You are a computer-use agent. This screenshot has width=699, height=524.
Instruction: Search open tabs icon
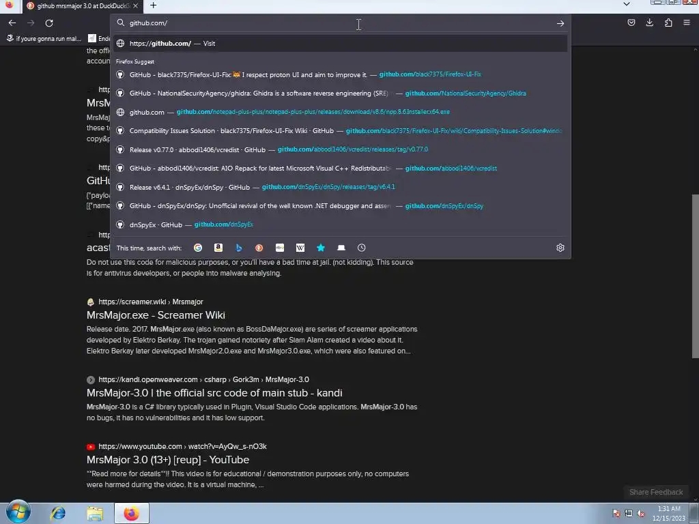341,248
